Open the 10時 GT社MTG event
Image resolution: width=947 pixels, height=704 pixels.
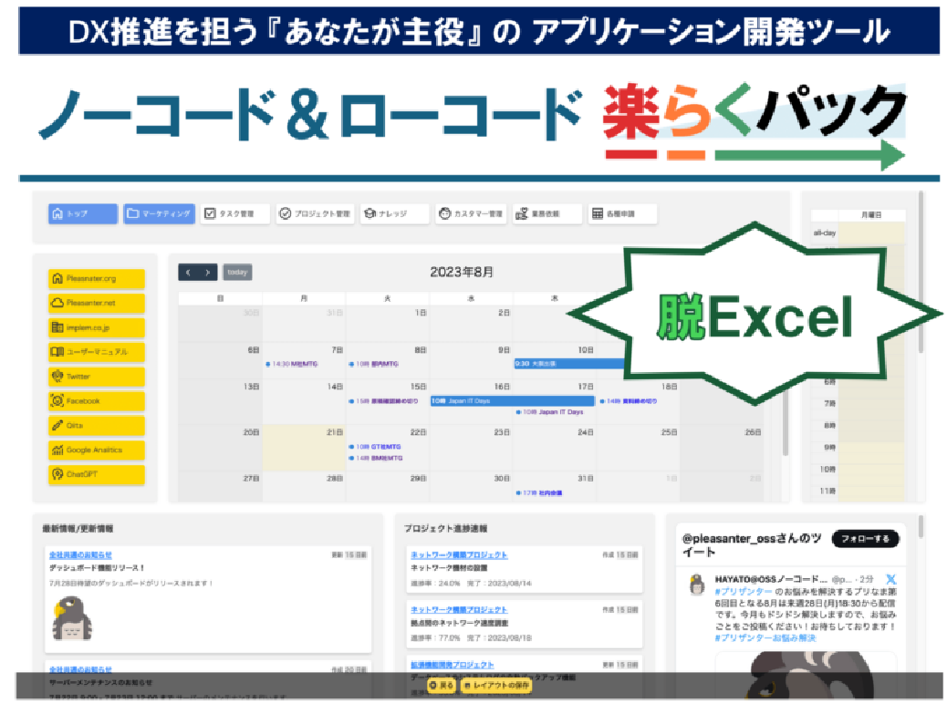(x=375, y=447)
